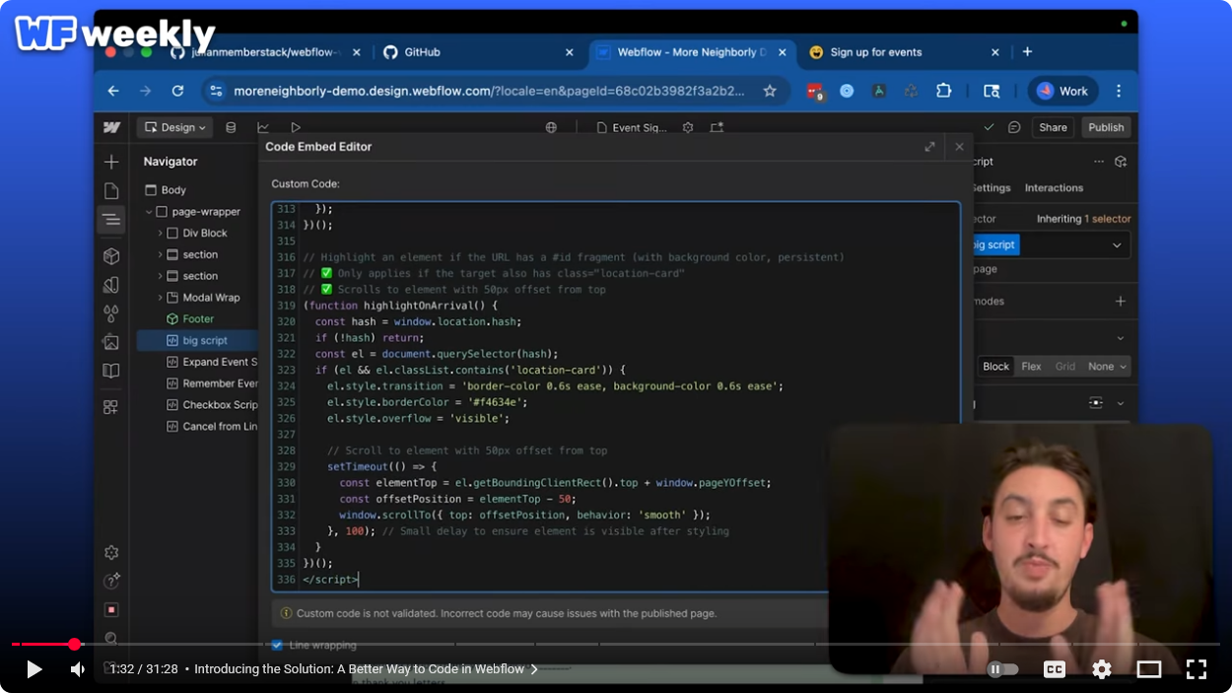Reload the page in Chrome
1232x693 pixels.
click(177, 91)
